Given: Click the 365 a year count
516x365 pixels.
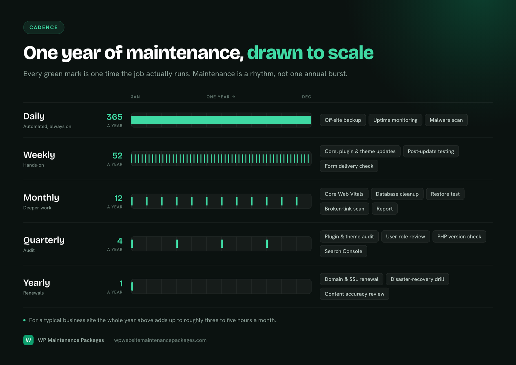Looking at the screenshot, I should point(114,120).
